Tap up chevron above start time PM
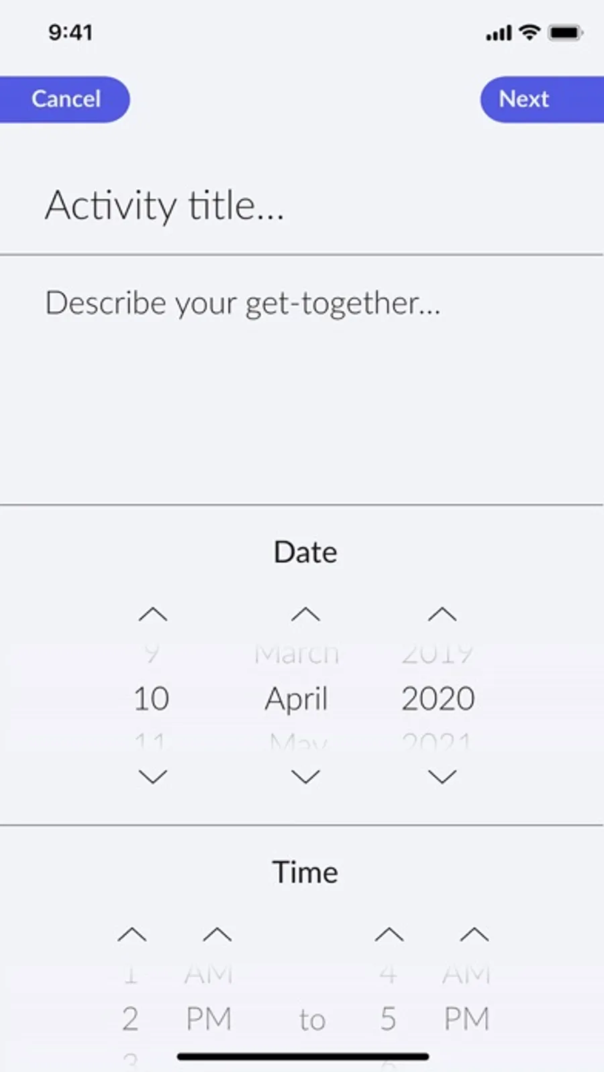Viewport: 604px width, 1072px height. 217,934
